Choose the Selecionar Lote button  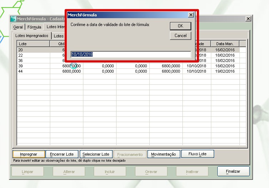pos(96,154)
